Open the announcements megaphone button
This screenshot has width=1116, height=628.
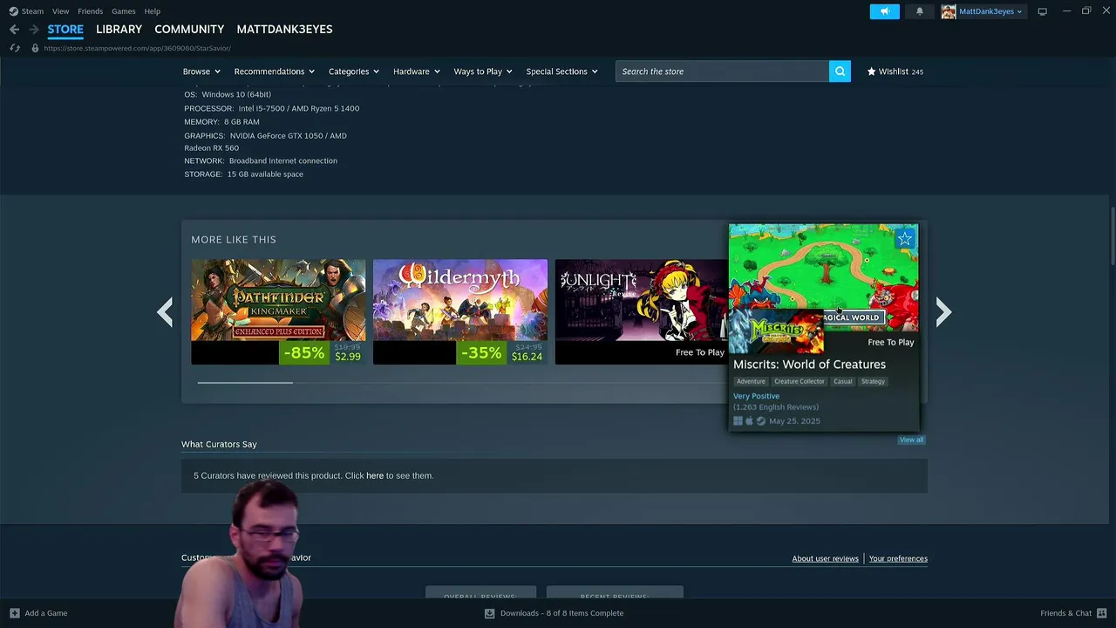884,11
